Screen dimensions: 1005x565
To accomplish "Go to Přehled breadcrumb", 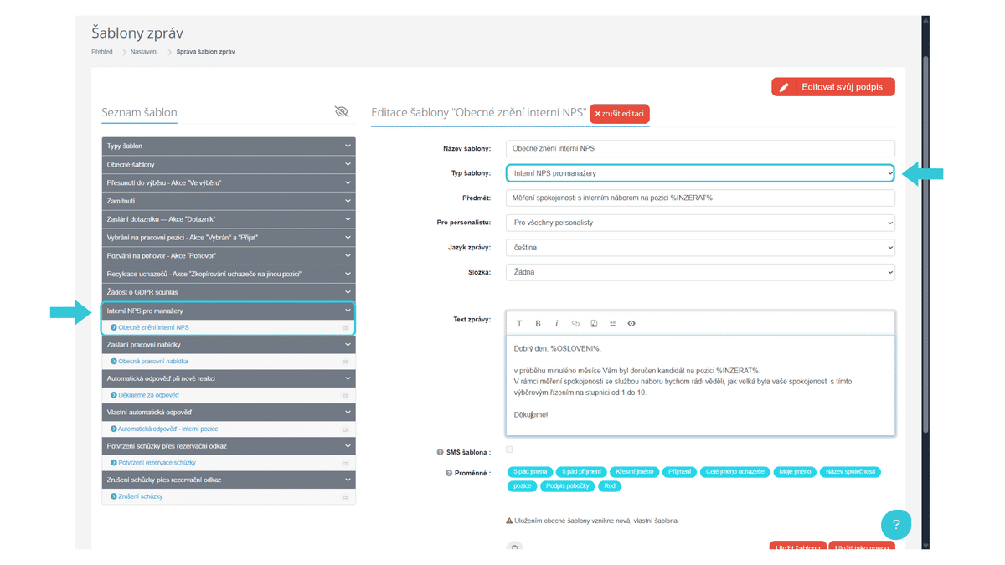I will tap(102, 52).
